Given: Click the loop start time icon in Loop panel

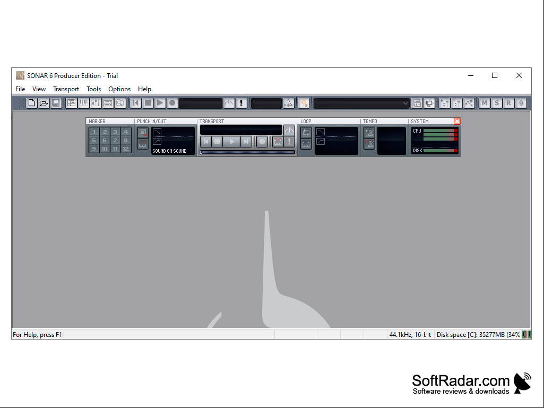Looking at the screenshot, I should coord(321,132).
